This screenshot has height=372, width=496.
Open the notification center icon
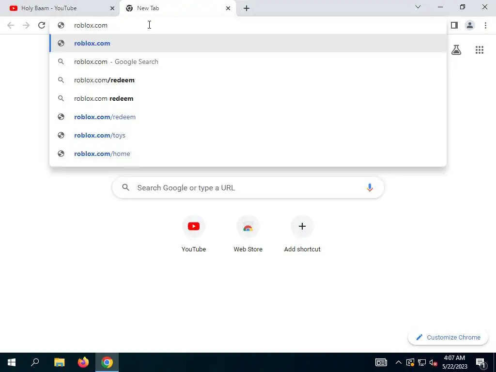pos(481,362)
